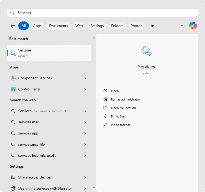
Task: Click the Control Panel icon
Action: click(x=13, y=89)
